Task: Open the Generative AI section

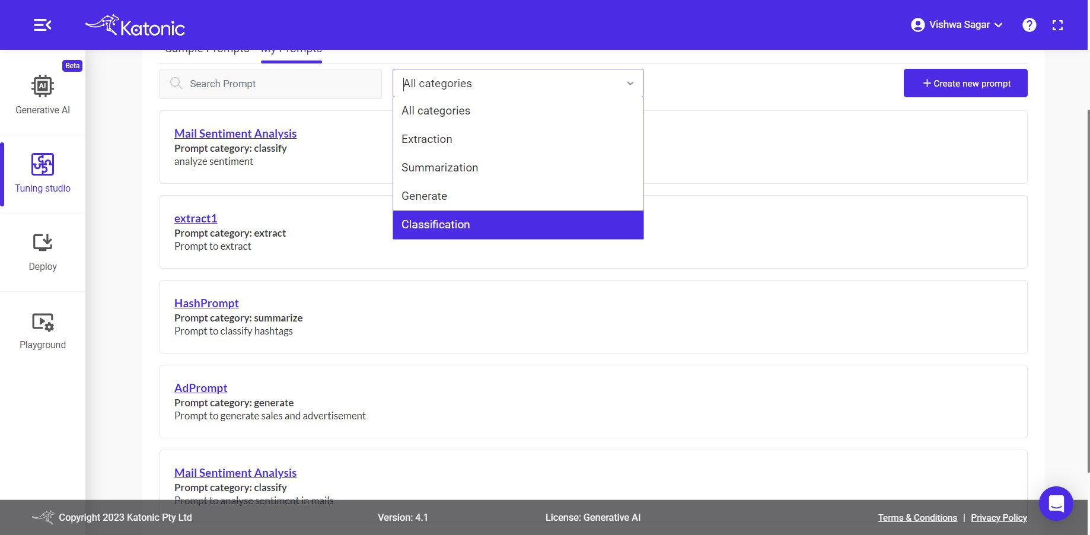Action: [x=43, y=94]
